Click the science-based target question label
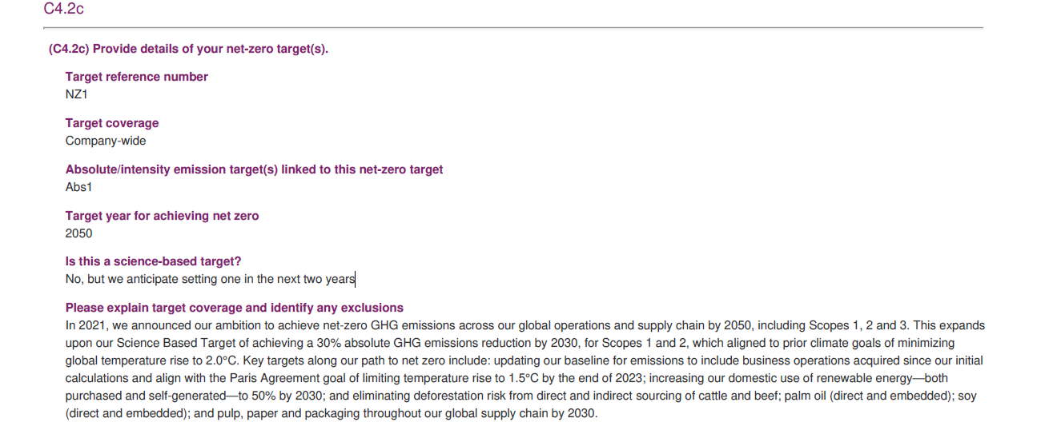This screenshot has height=422, width=1057. tap(154, 261)
